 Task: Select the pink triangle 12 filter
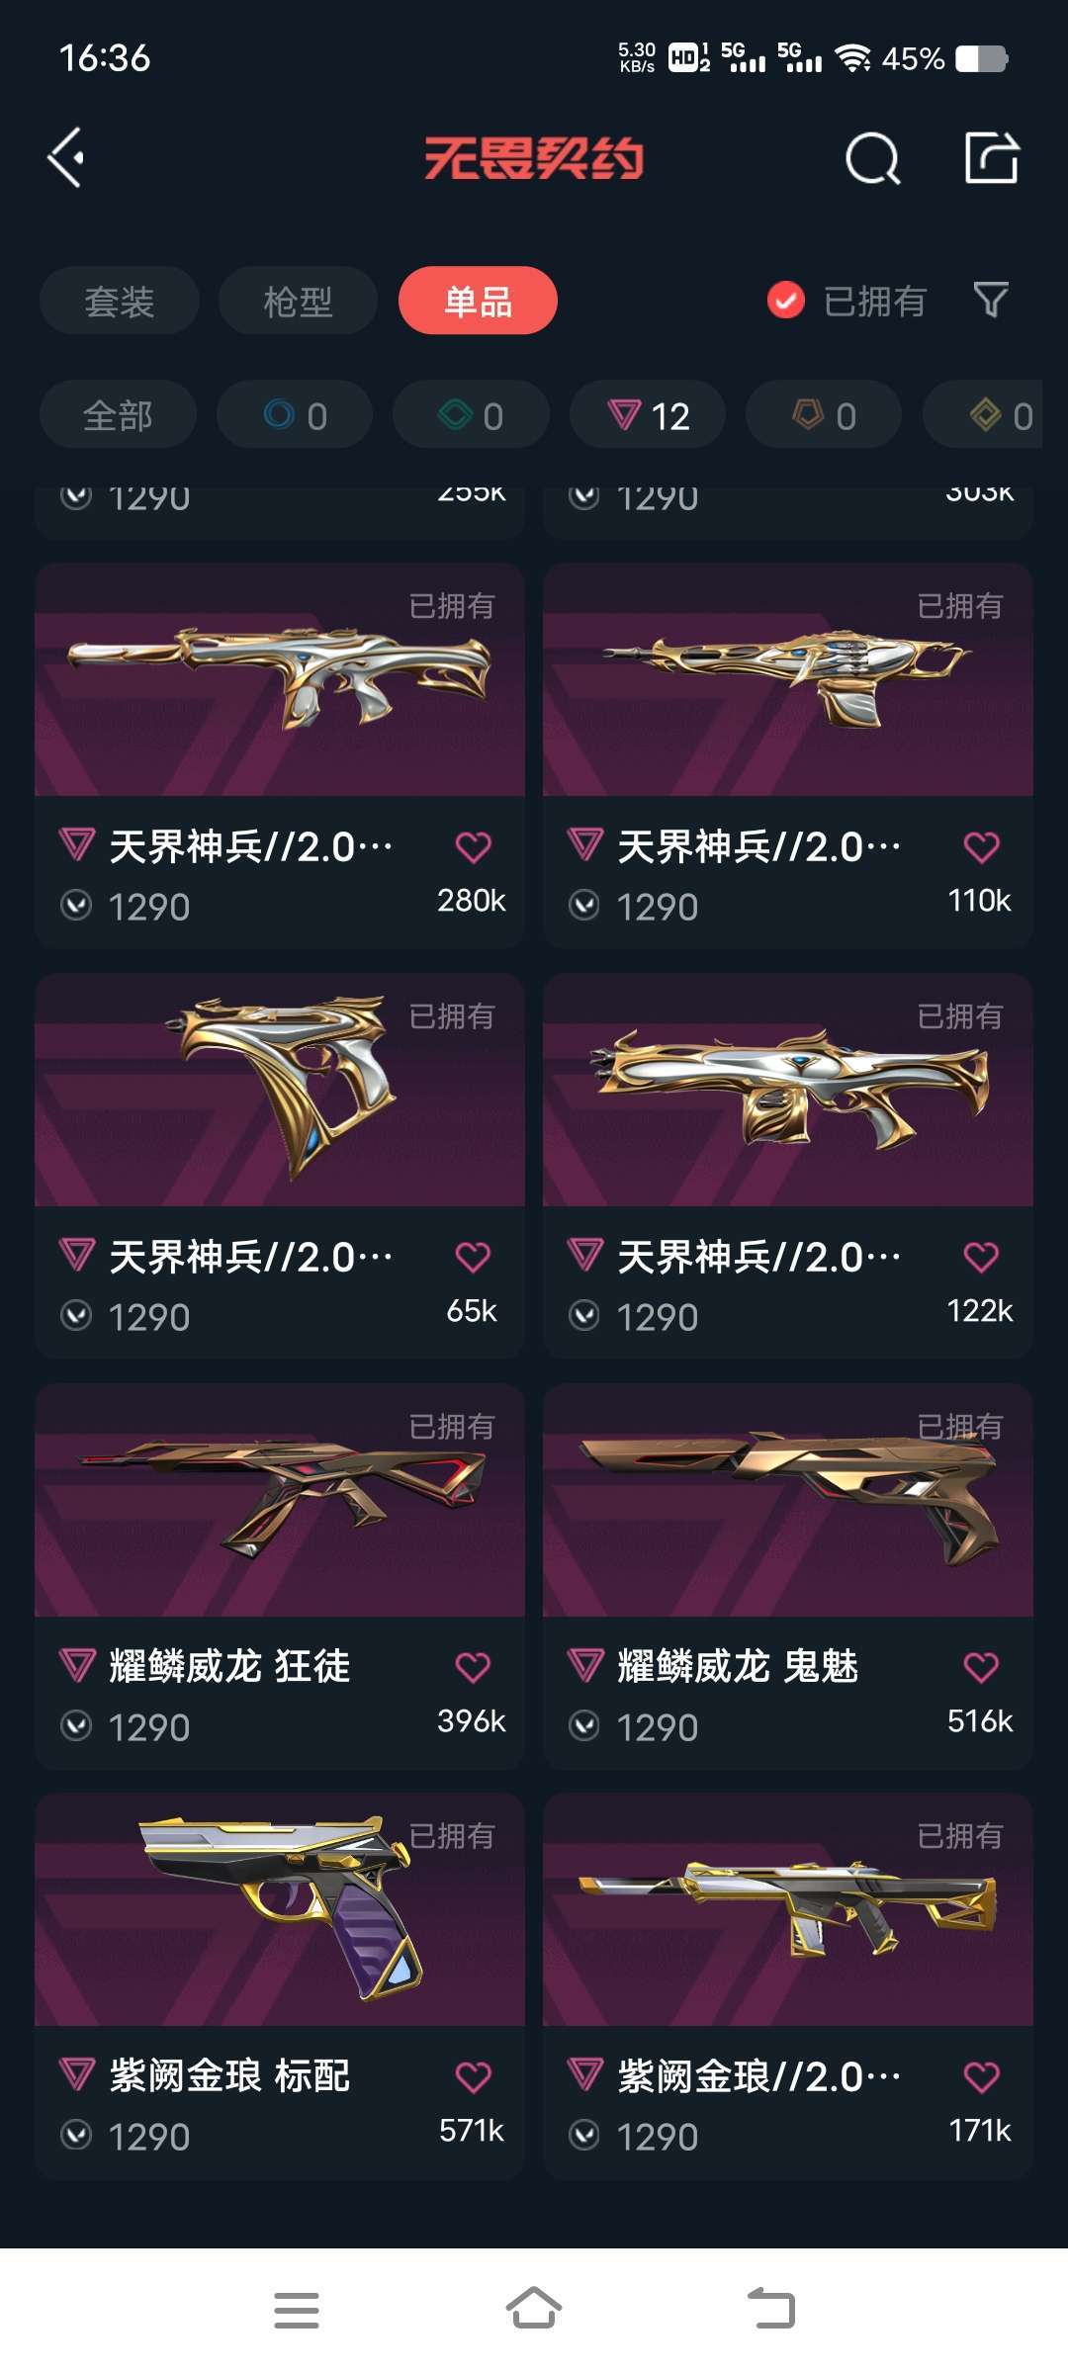tap(648, 414)
